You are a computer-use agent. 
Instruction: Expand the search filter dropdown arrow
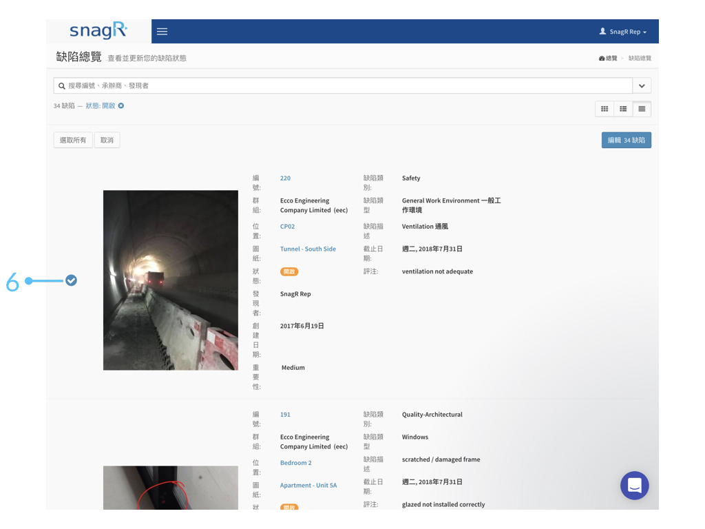642,85
